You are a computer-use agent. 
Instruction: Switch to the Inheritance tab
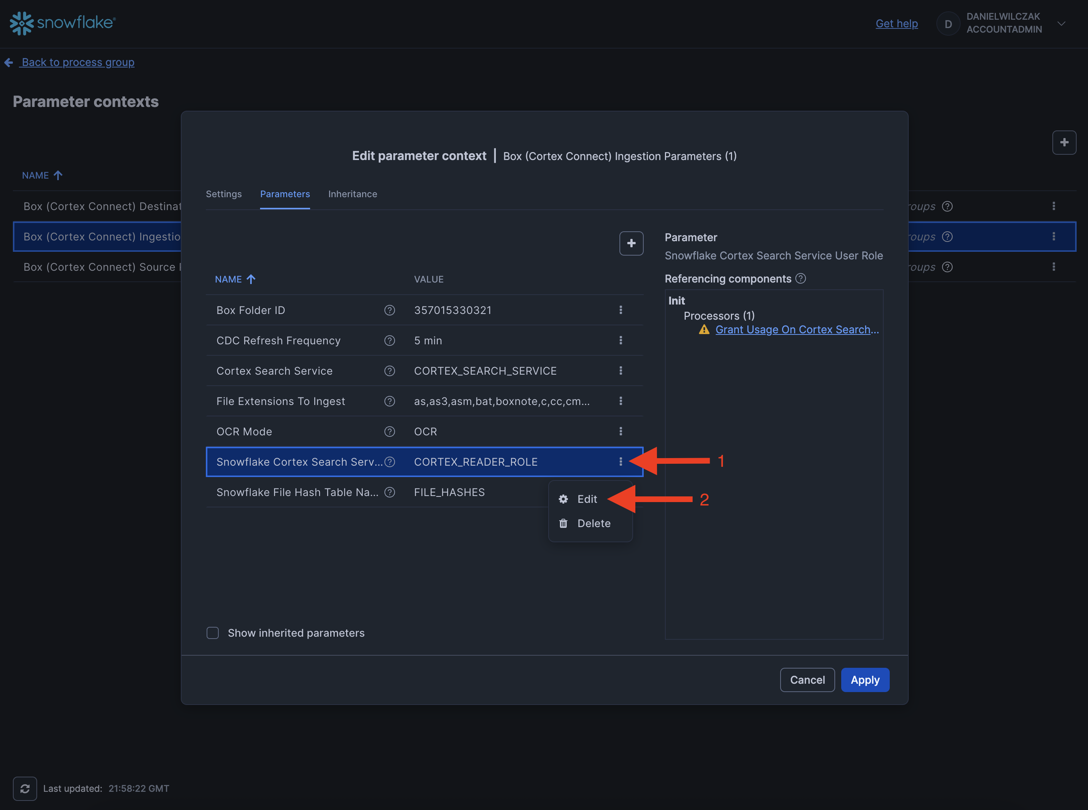353,194
